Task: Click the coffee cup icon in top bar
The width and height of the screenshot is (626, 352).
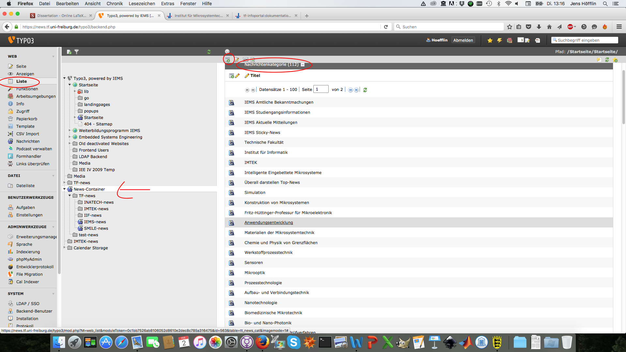Action: coord(538,40)
